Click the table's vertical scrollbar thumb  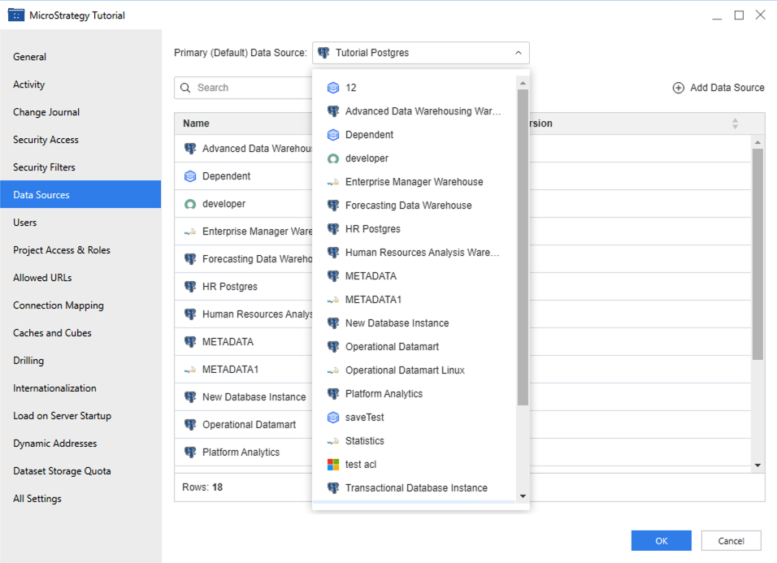tap(757, 252)
